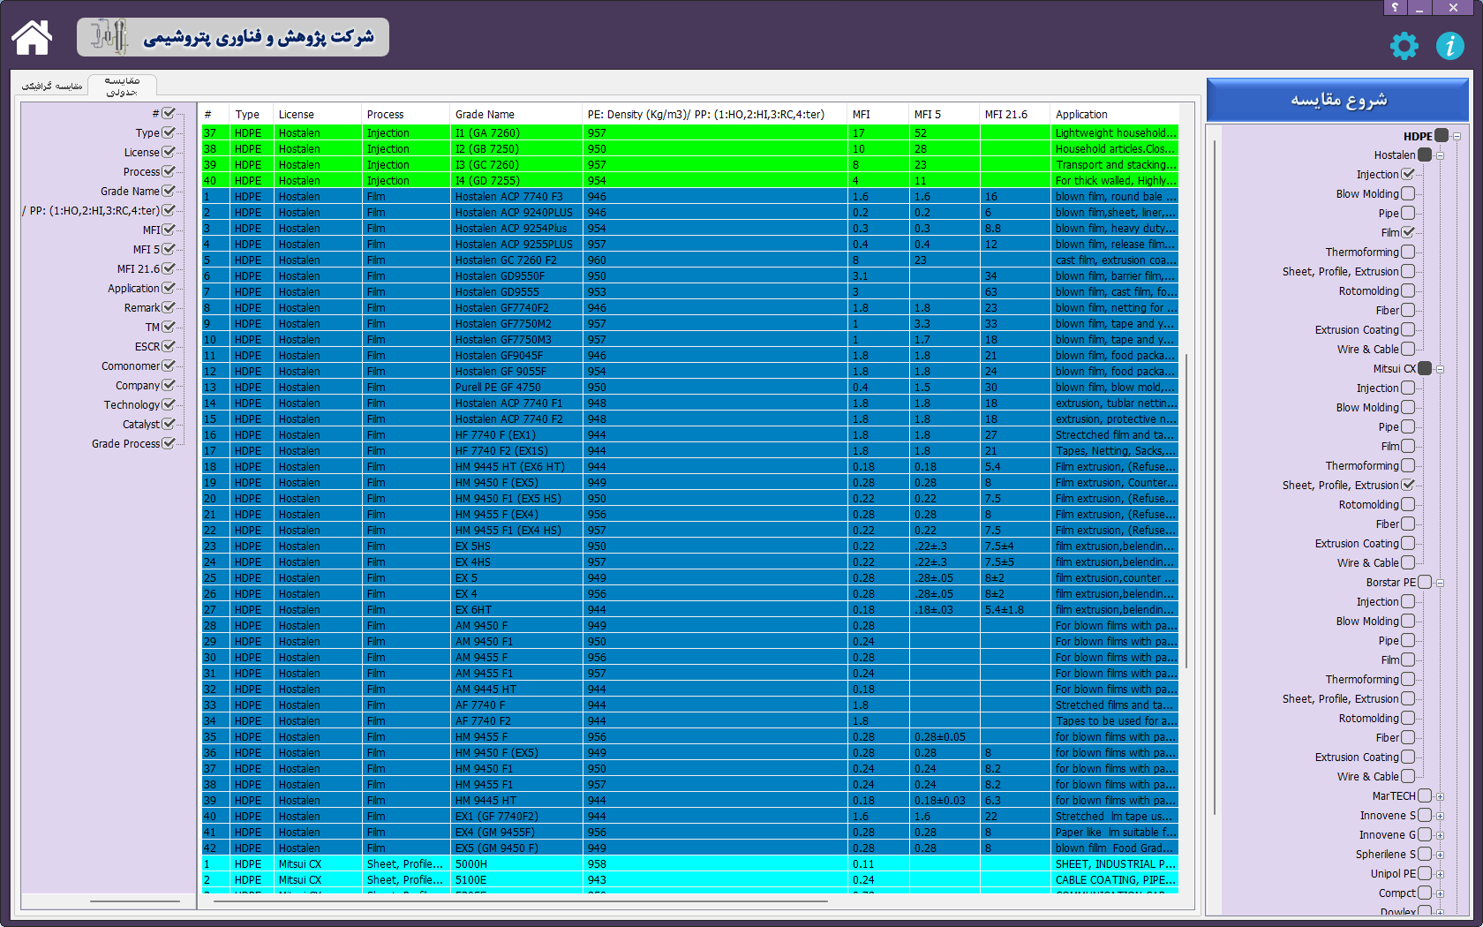The image size is (1483, 927).
Task: Check Hostalen Blow Molding in tree
Action: pyautogui.click(x=1408, y=193)
